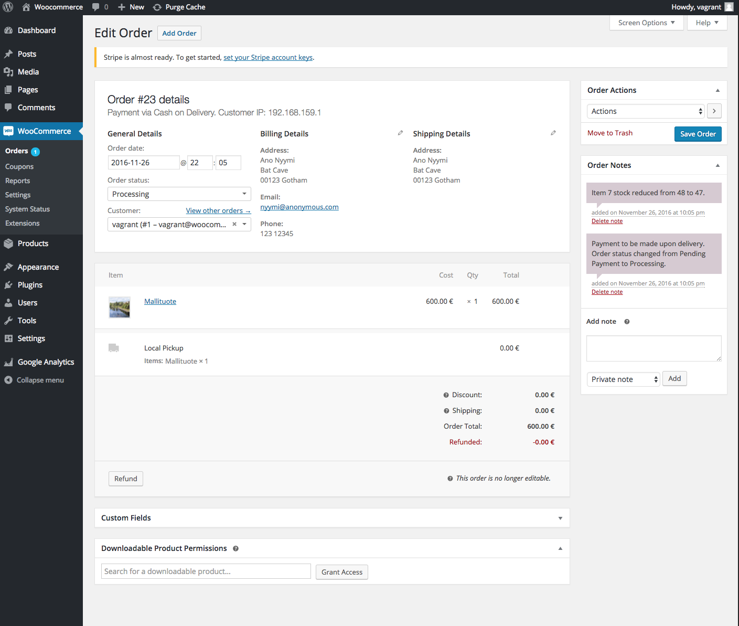Collapse Downloadable Product Permissions box
Image resolution: width=739 pixels, height=626 pixels.
[x=560, y=548]
